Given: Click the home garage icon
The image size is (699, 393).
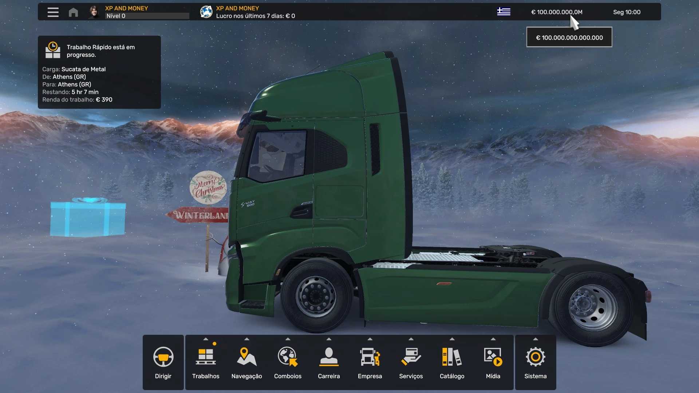Looking at the screenshot, I should tap(73, 12).
